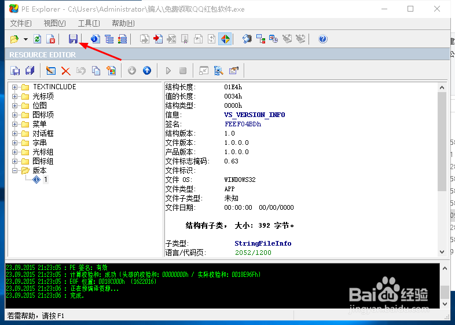Click the Add Resource plus icon

click(x=111, y=71)
